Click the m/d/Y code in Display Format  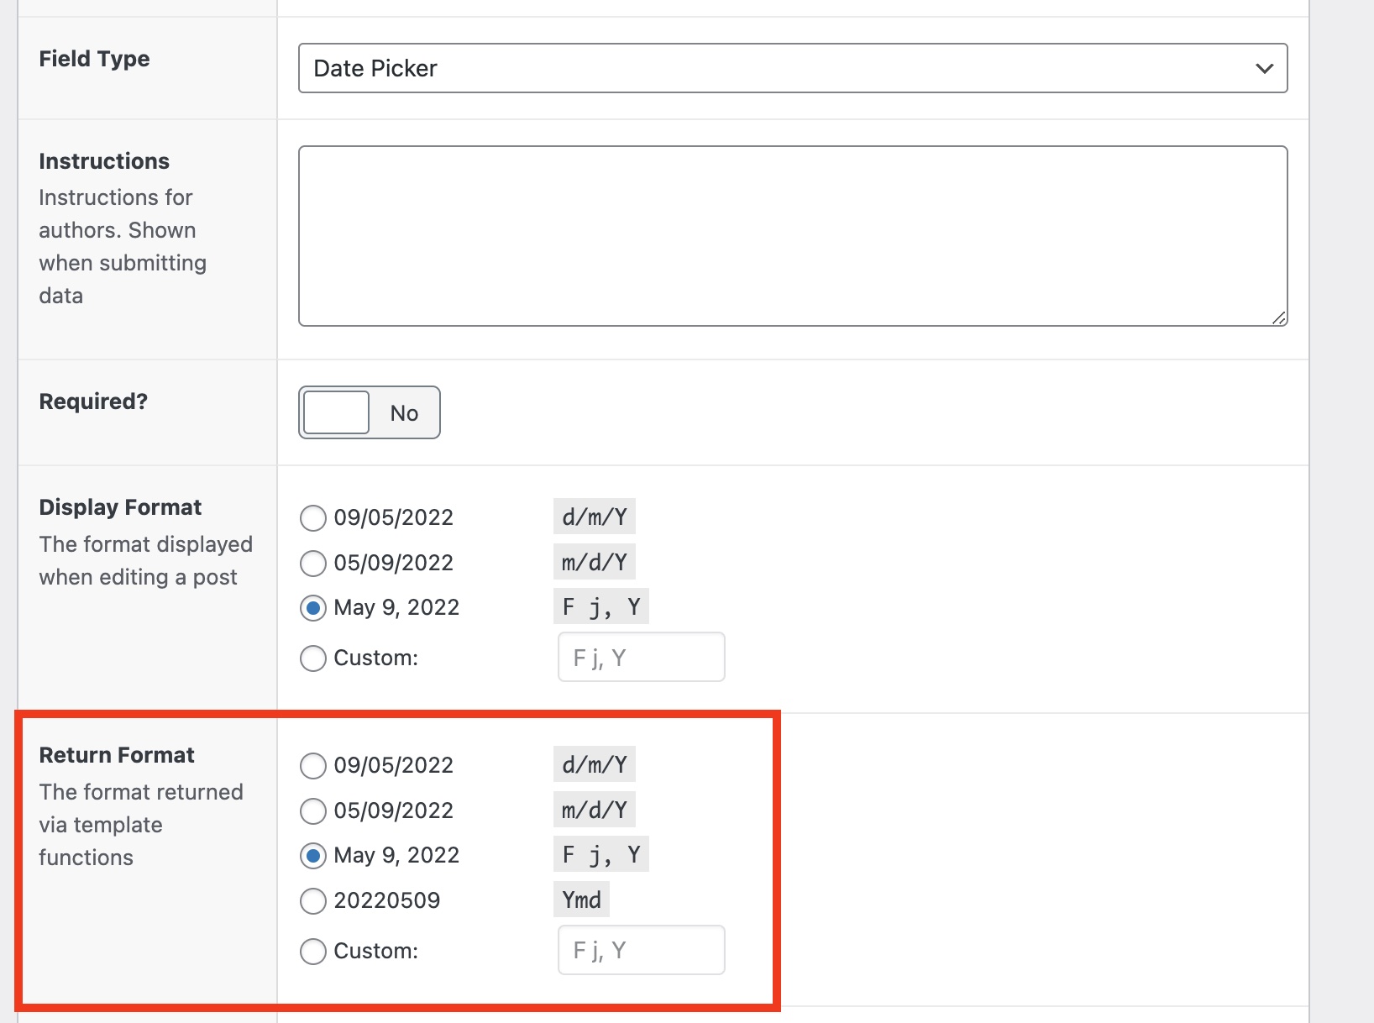[x=595, y=562]
